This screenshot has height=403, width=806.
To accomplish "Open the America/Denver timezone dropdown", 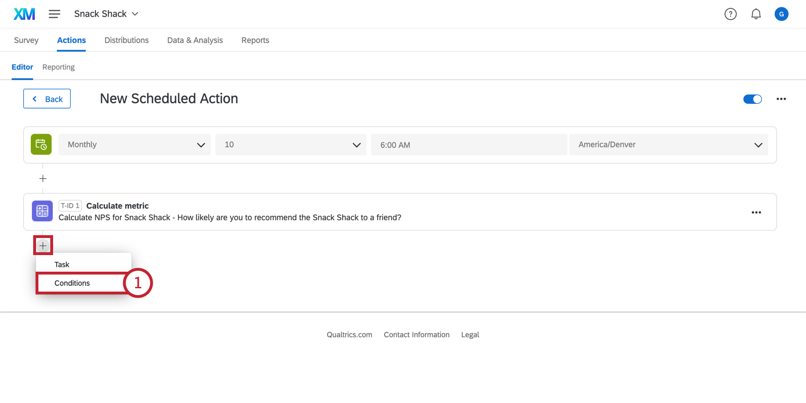I will coord(669,145).
